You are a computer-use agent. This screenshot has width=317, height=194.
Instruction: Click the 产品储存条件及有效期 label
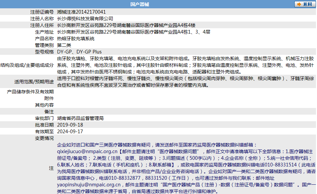click(x=30, y=92)
